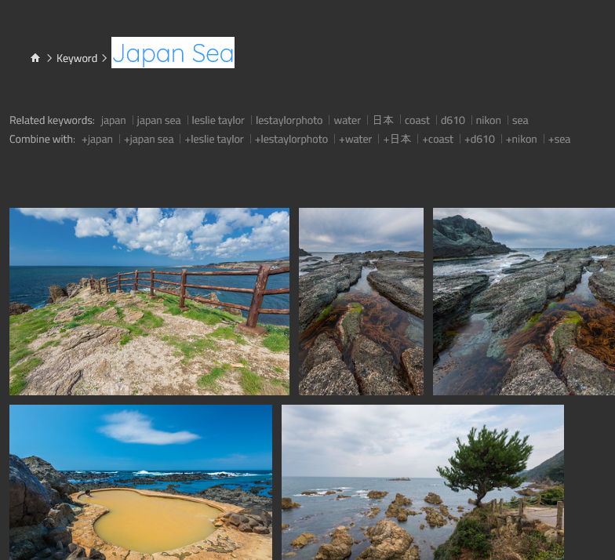Open related keyword 'coast'
This screenshot has width=615, height=560.
click(417, 121)
